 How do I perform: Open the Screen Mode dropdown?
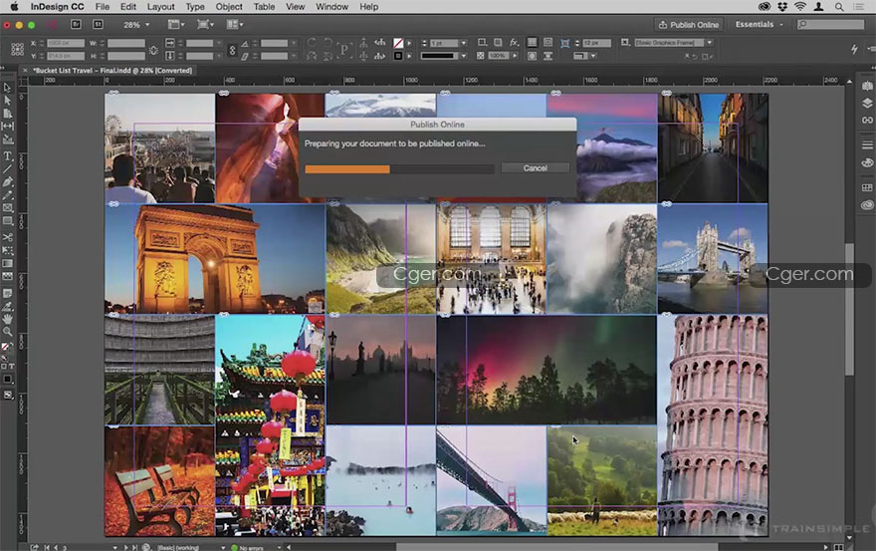206,25
